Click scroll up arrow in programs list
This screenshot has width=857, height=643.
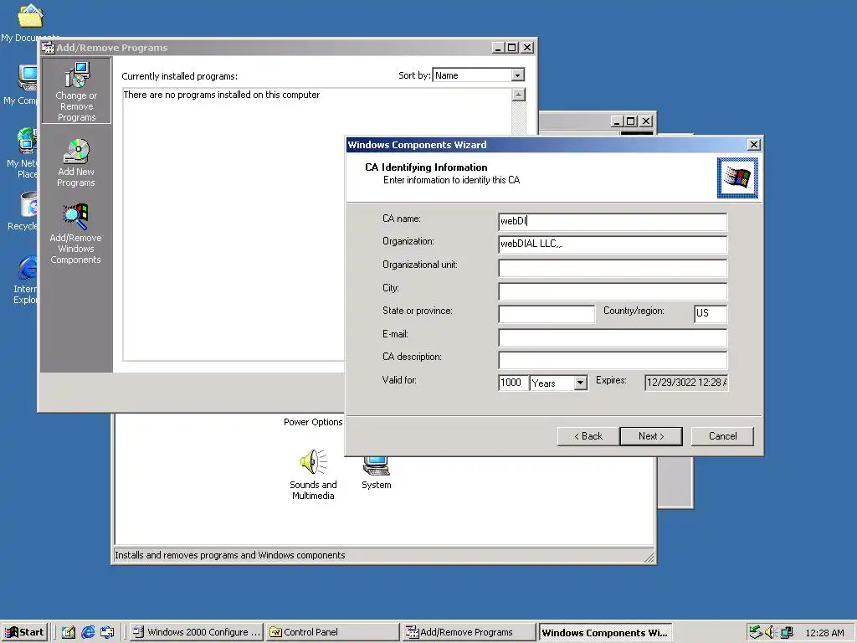(x=518, y=95)
